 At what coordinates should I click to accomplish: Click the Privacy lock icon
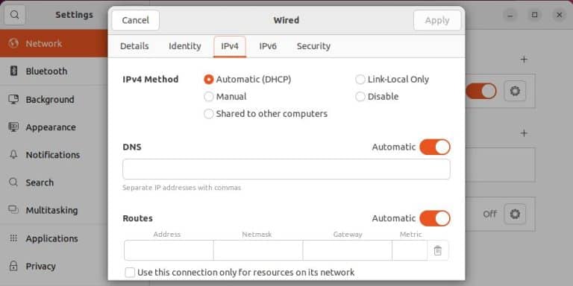(x=13, y=266)
